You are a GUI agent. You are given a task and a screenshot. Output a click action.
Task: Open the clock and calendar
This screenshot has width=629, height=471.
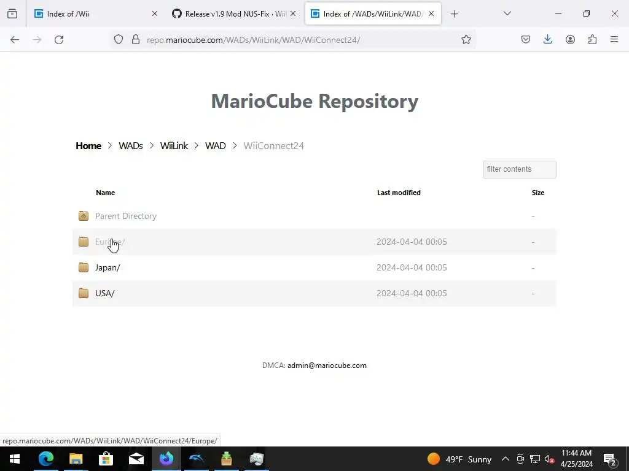click(x=576, y=459)
